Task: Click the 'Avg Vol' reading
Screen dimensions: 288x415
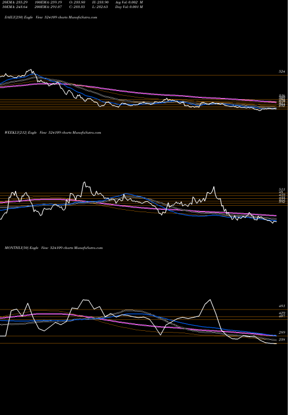Action: [x=129, y=2]
